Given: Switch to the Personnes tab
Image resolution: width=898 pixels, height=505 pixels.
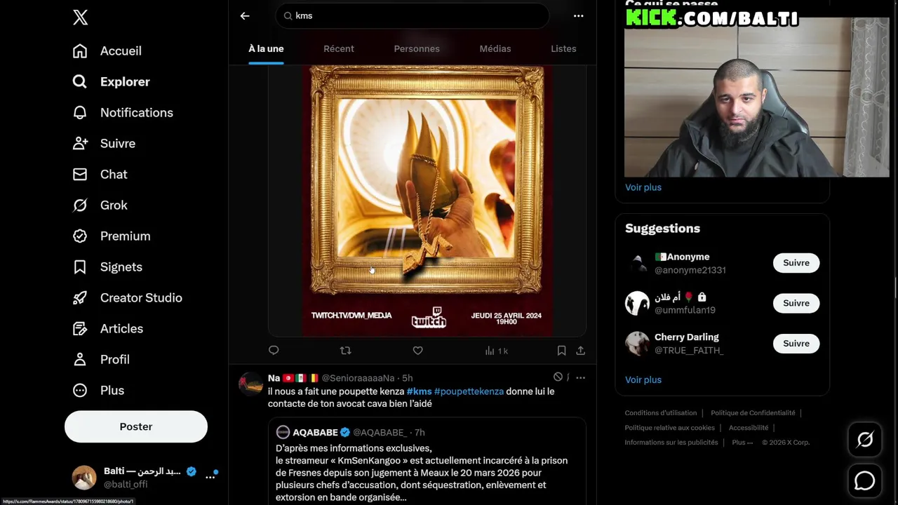Looking at the screenshot, I should tap(417, 48).
